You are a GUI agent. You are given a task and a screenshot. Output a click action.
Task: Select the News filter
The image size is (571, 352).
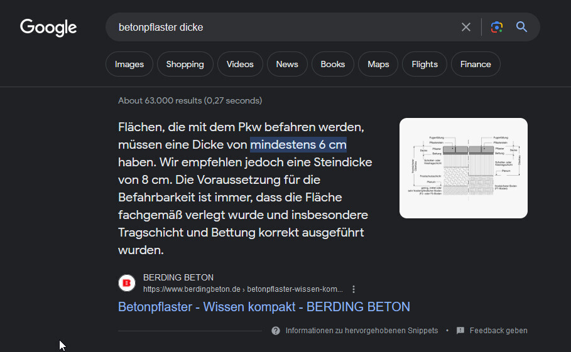coord(287,64)
